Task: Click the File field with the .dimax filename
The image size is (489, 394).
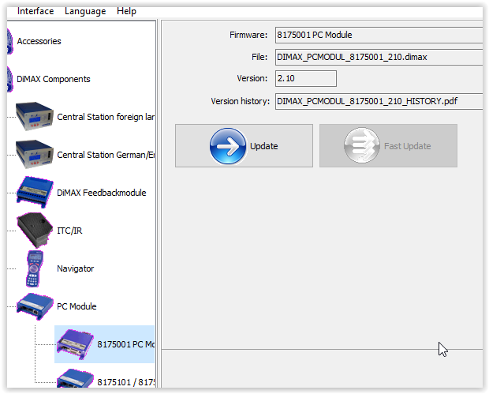Action: [x=379, y=57]
